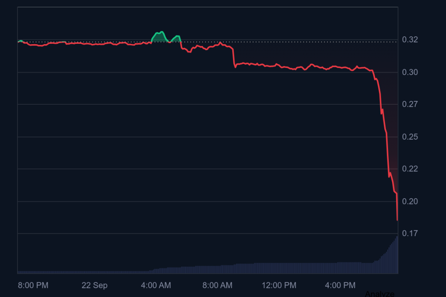
Task: Click the 0.25 price axis label
Action: click(410, 137)
